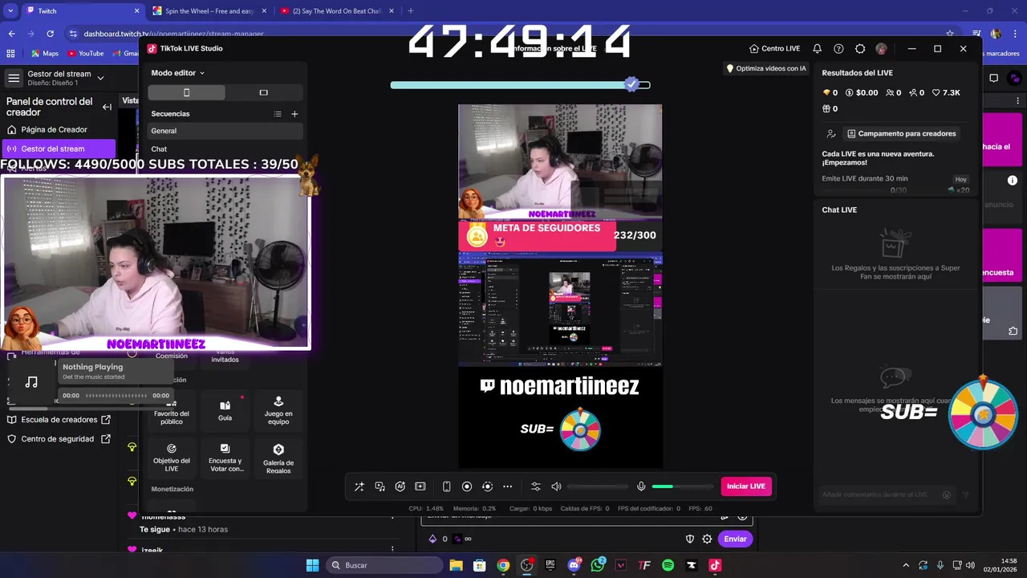Screen dimensions: 1027x578
Task: Click the profile avatar in TikTok Studio
Action: click(x=882, y=49)
